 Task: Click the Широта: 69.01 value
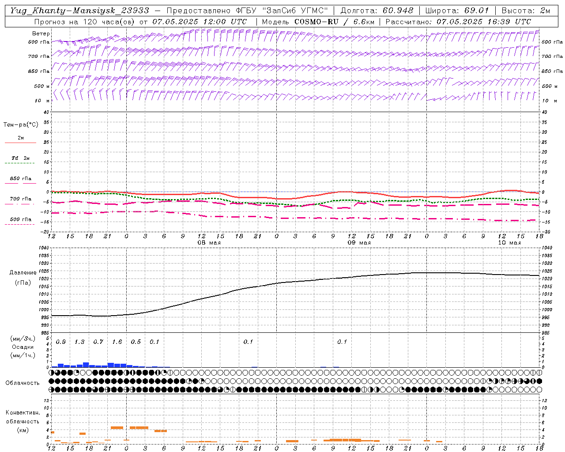coord(457,11)
